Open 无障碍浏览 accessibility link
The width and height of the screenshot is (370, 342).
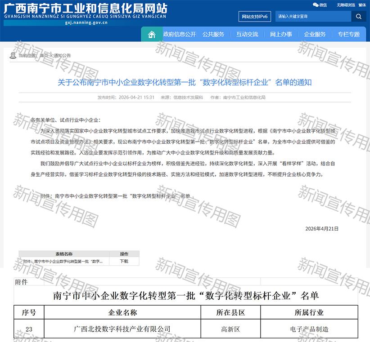(346, 5)
